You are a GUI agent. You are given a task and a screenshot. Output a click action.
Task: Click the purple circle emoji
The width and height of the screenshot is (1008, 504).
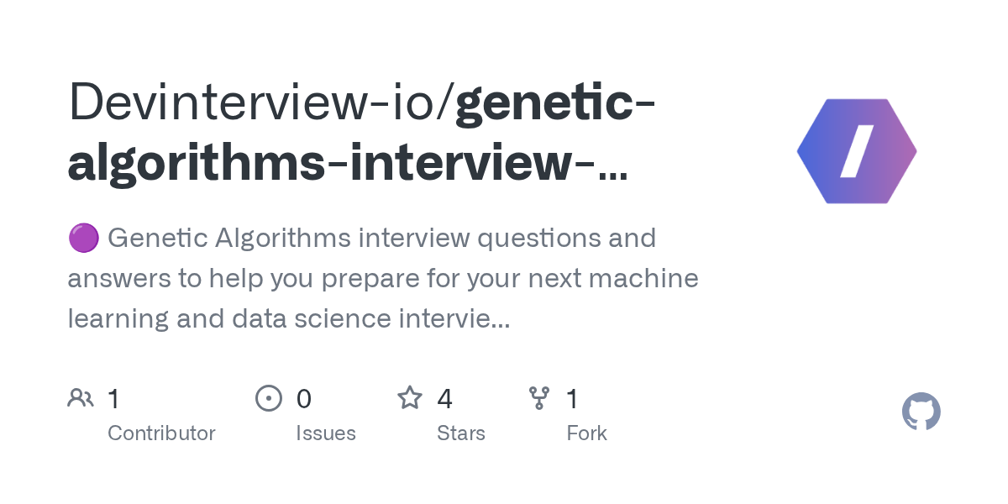tap(83, 239)
